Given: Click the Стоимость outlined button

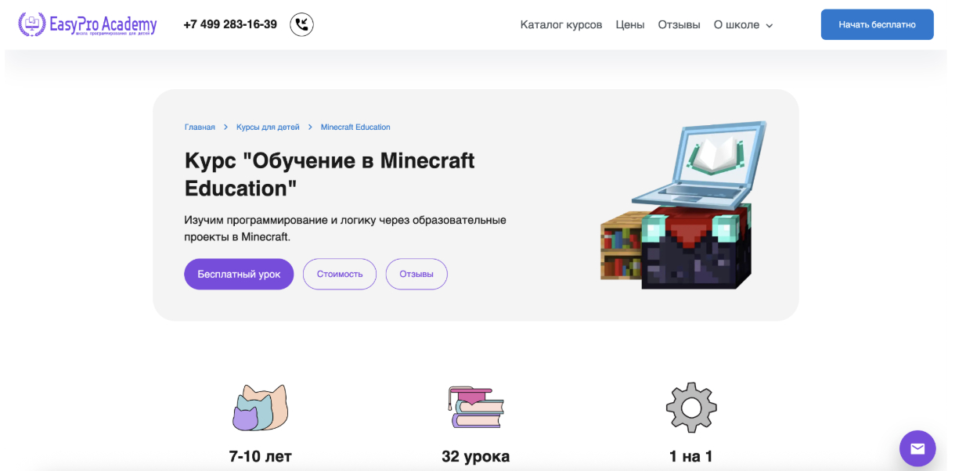Looking at the screenshot, I should 340,274.
